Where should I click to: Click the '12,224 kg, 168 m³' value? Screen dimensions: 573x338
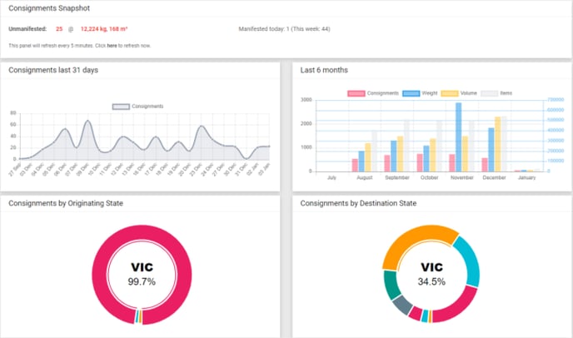point(104,29)
